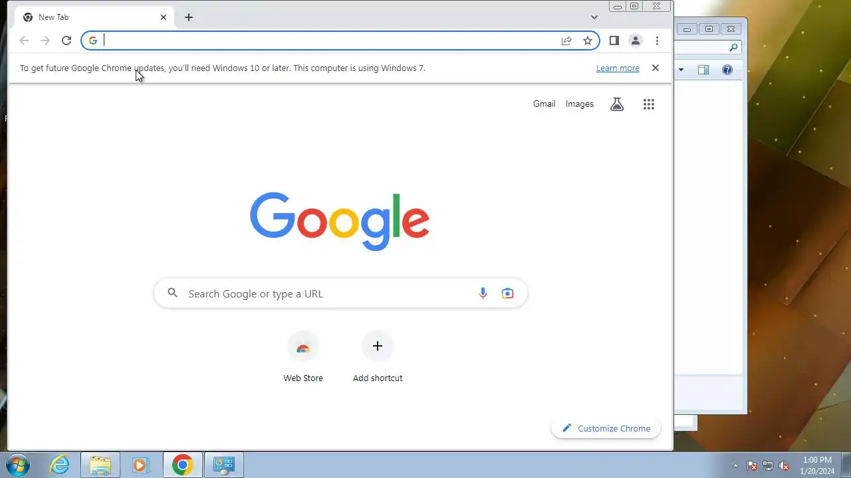The height and width of the screenshot is (478, 851).
Task: Expand view dropdown in background window
Action: pyautogui.click(x=681, y=70)
